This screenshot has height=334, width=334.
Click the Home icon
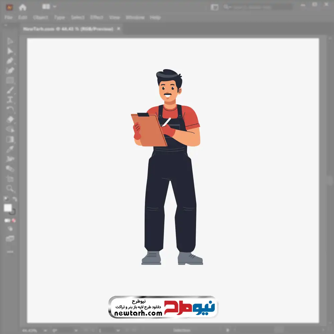(23, 7)
